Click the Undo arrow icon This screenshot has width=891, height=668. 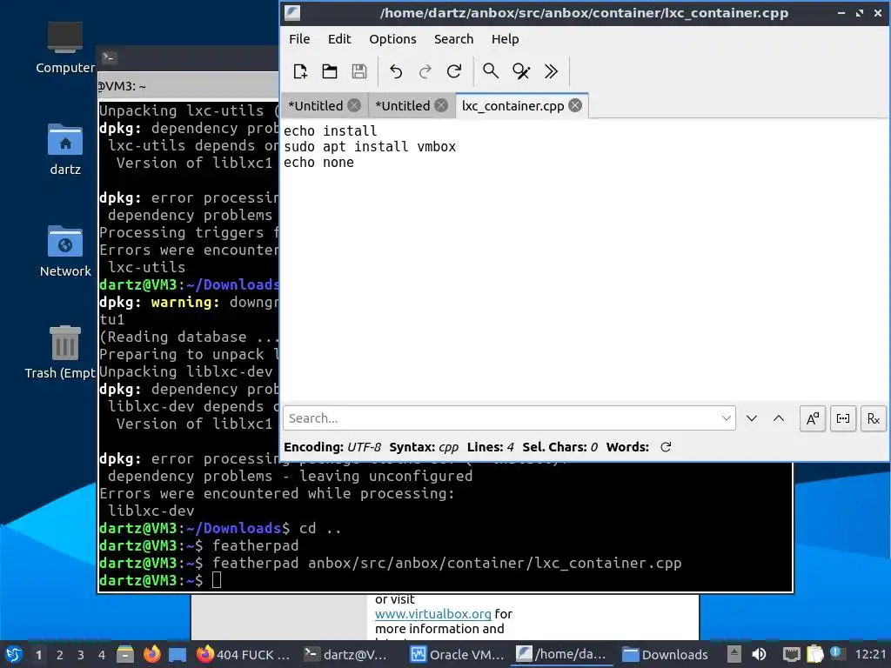point(396,71)
